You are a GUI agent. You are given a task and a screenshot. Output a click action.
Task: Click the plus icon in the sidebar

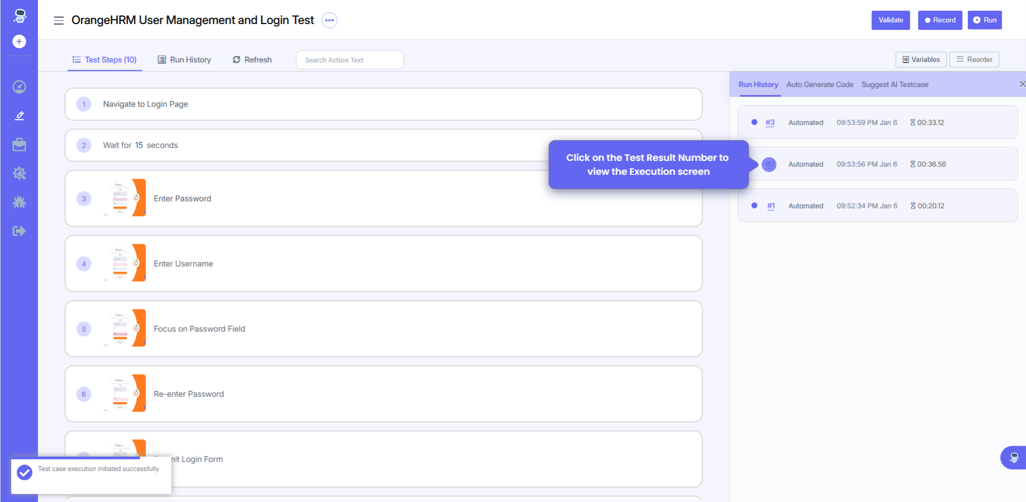[x=19, y=42]
